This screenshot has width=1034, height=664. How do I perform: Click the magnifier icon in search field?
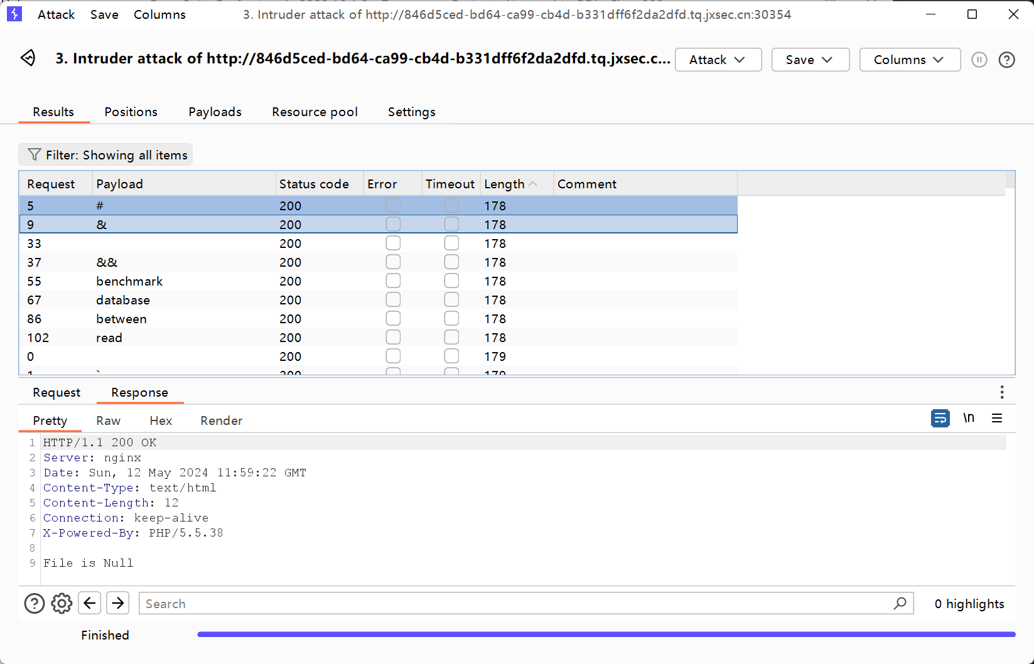[900, 603]
